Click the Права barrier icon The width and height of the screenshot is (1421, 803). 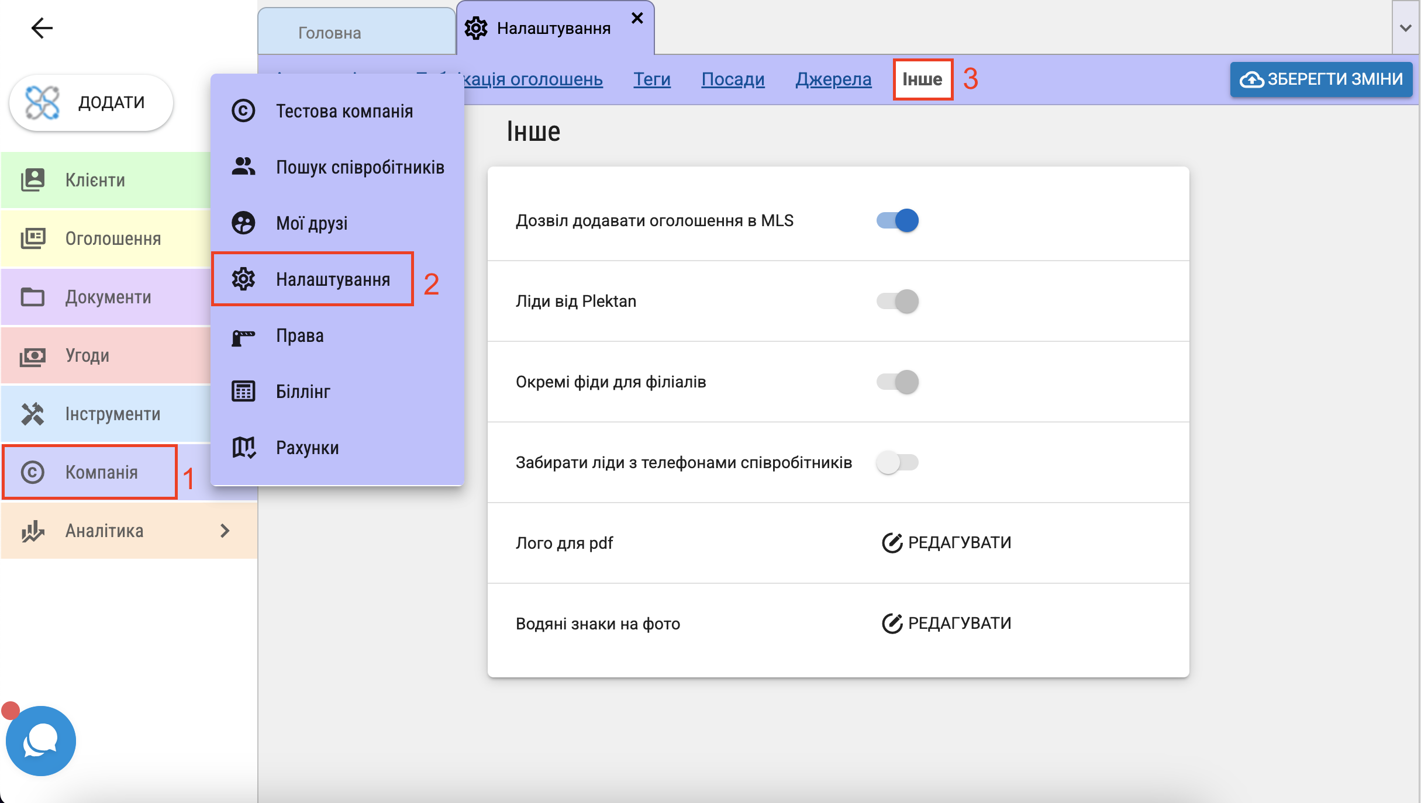[243, 337]
